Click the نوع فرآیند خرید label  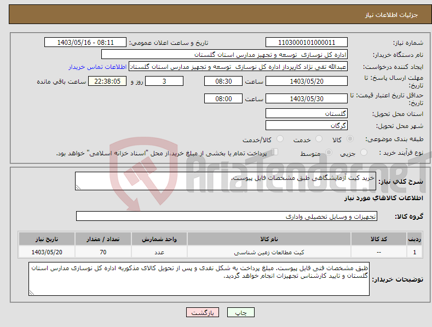tap(401, 153)
